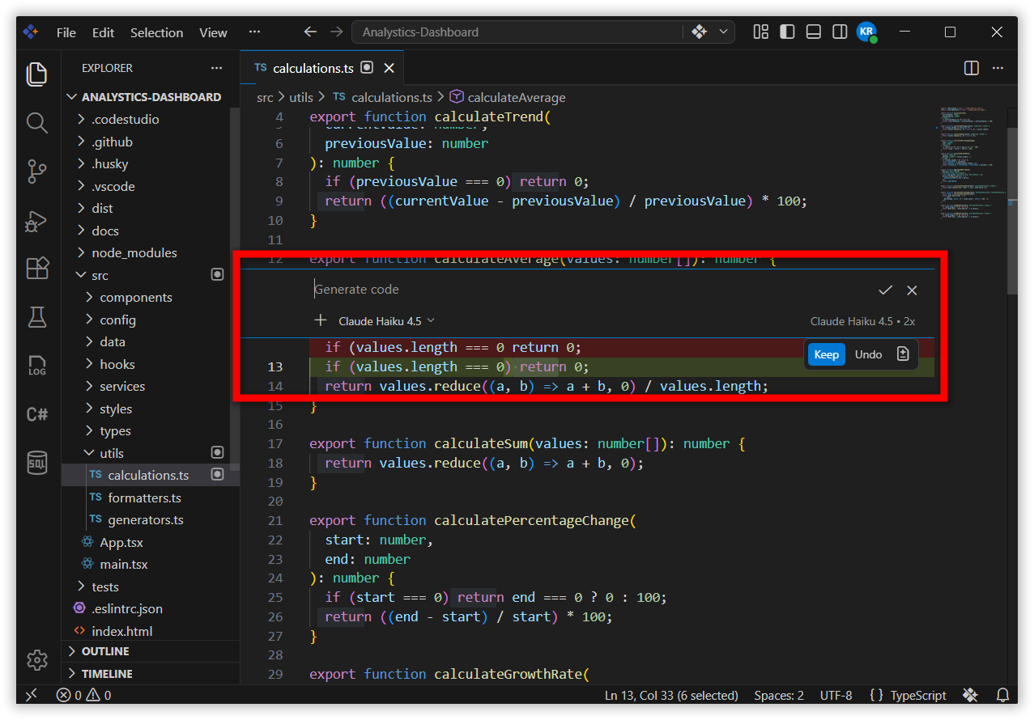Open the Claude Haiku 4.5 model picker

click(386, 321)
